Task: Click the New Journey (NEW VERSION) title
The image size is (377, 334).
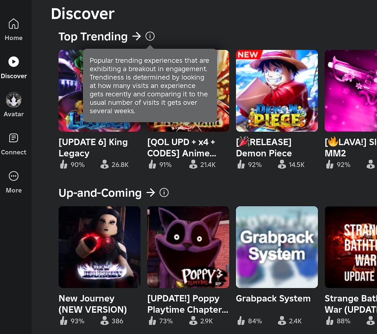Action: point(92,304)
